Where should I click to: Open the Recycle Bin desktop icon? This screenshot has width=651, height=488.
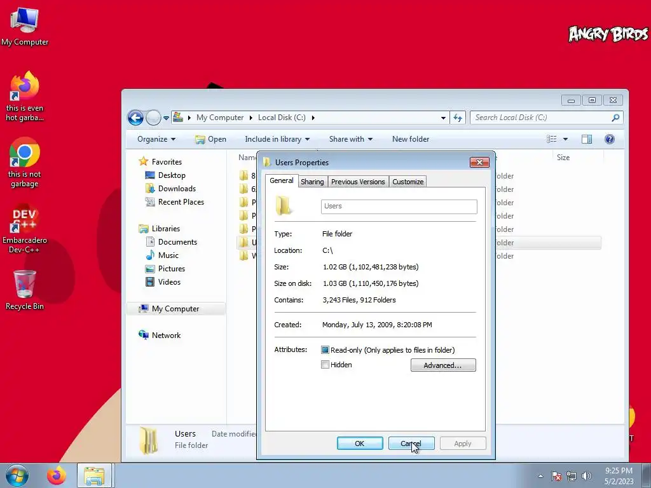(x=25, y=290)
